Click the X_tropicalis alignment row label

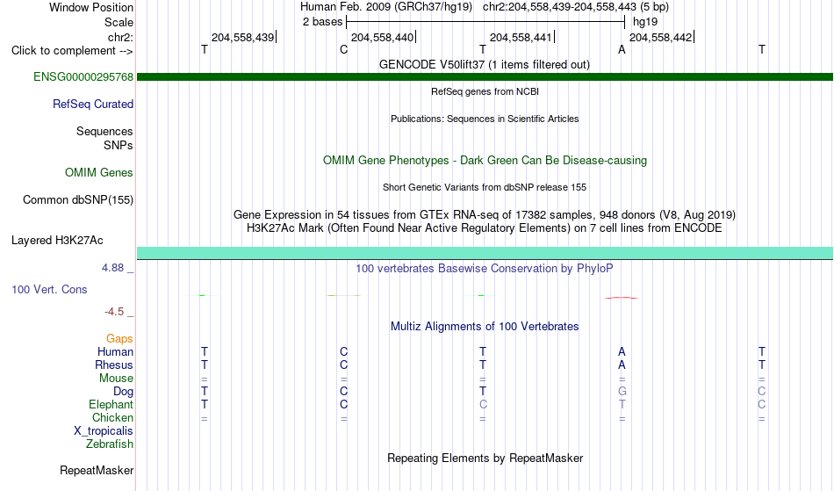104,431
